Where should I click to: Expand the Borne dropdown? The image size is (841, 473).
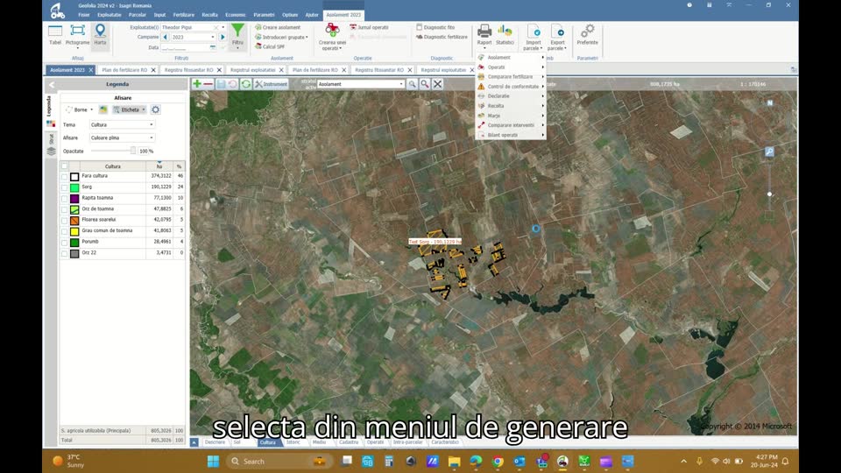point(92,110)
